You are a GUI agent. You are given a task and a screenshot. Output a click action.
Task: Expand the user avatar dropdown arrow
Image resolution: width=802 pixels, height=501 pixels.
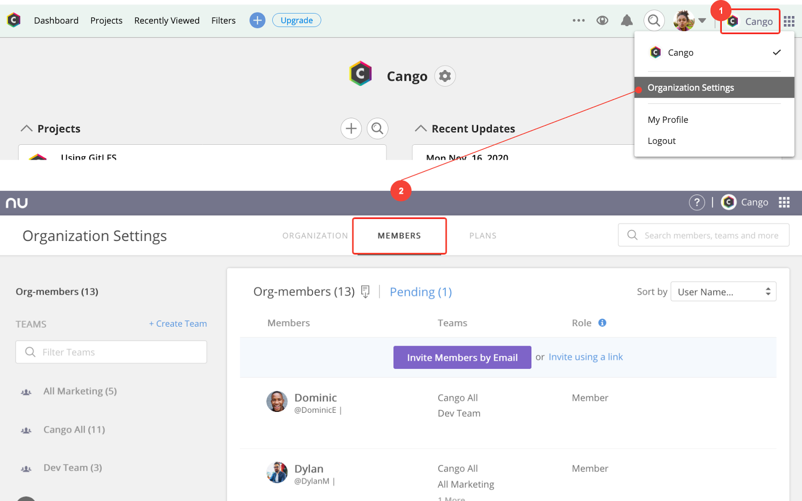[x=702, y=21]
